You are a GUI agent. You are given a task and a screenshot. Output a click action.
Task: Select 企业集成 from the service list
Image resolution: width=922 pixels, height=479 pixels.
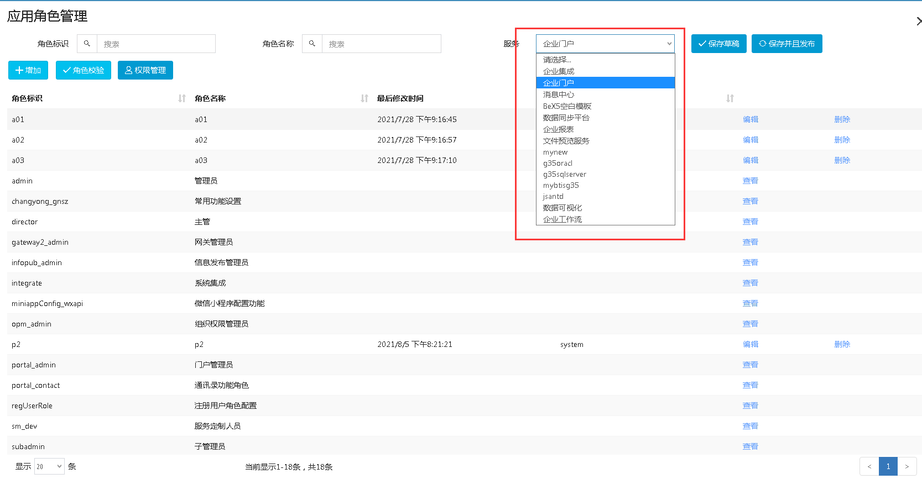pos(559,71)
